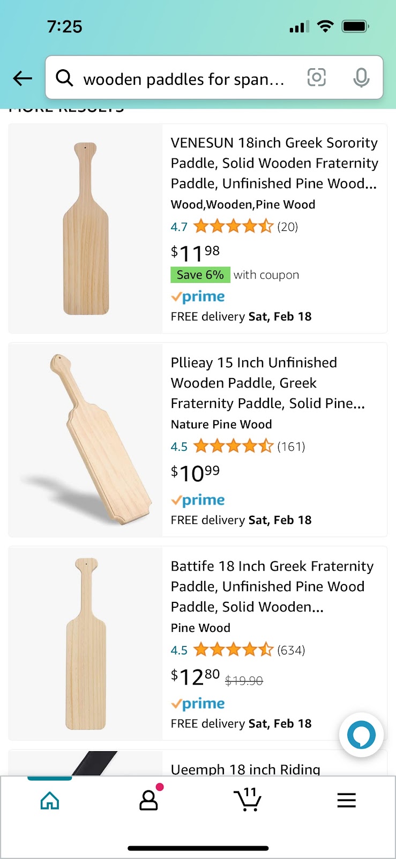Image resolution: width=396 pixels, height=859 pixels.
Task: Tap the Save 6% coupon badge
Action: [x=200, y=275]
